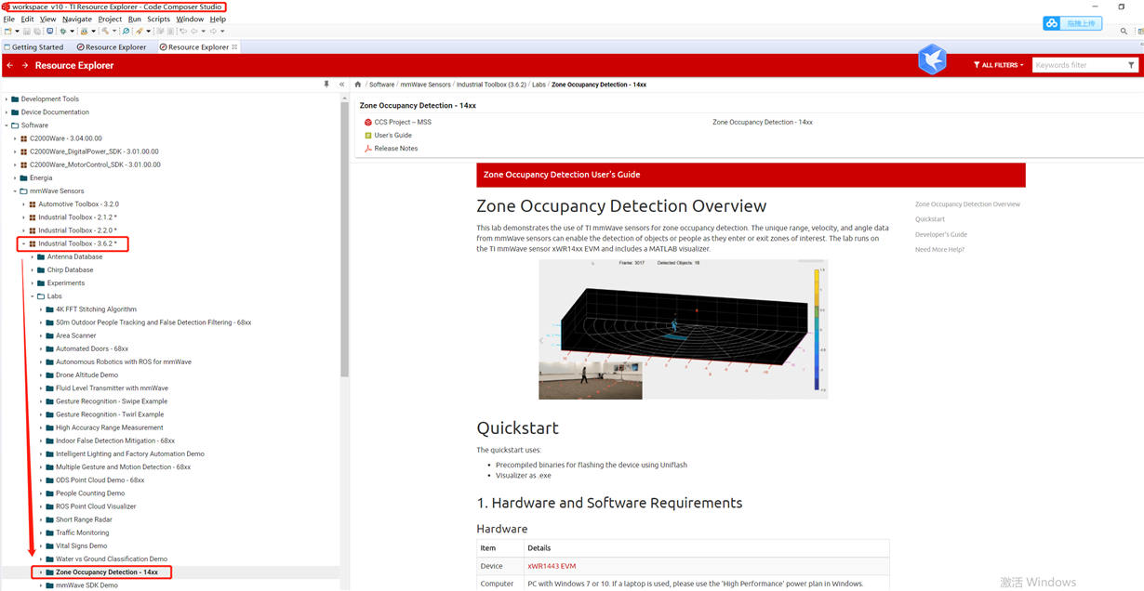Click mmWave Sensors in the breadcrumb
This screenshot has height=591, width=1144.
(425, 85)
